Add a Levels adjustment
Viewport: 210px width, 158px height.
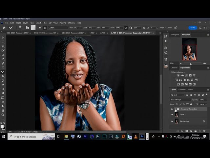(182, 75)
